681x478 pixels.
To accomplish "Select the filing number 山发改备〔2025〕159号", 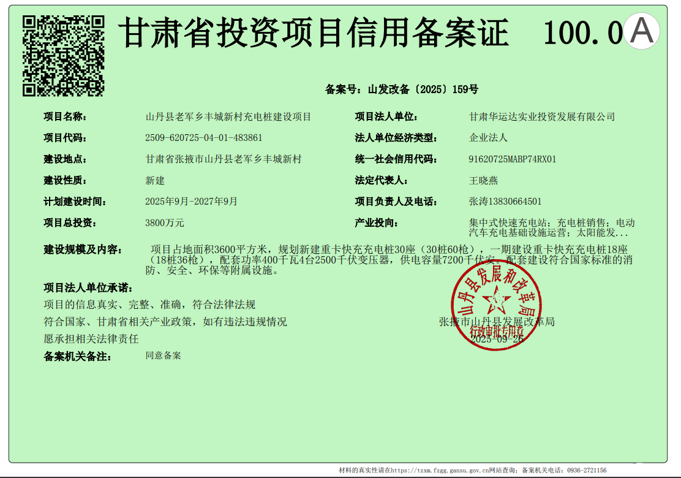I will (423, 89).
